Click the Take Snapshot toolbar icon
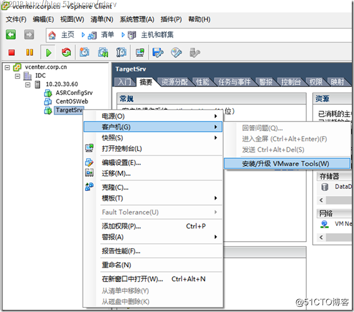This screenshot has height=312, width=354. click(x=84, y=52)
